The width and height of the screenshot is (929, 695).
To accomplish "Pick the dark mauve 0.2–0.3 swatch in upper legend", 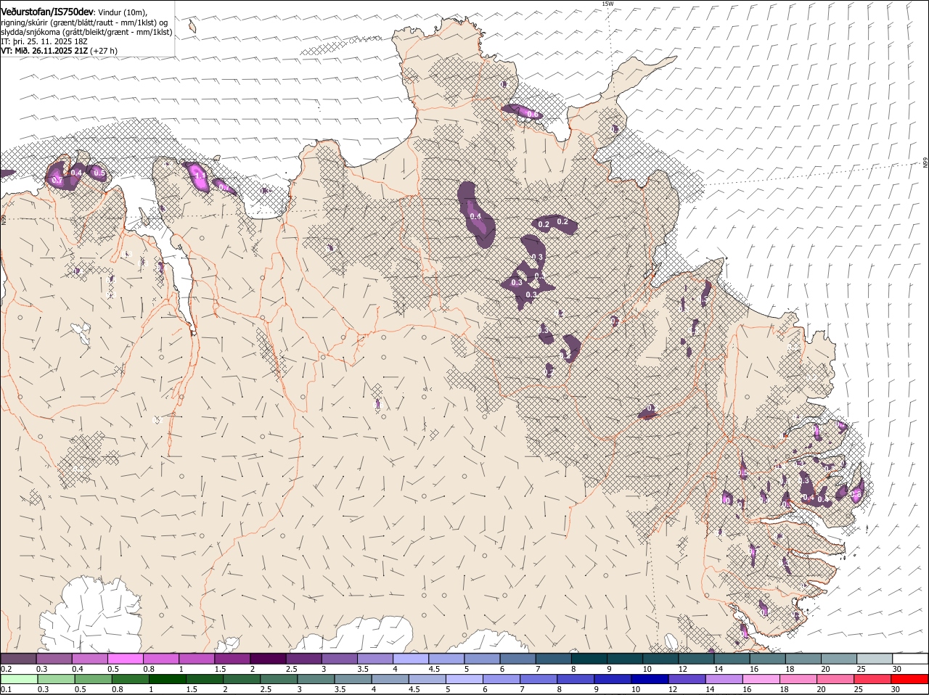I will pos(19,658).
